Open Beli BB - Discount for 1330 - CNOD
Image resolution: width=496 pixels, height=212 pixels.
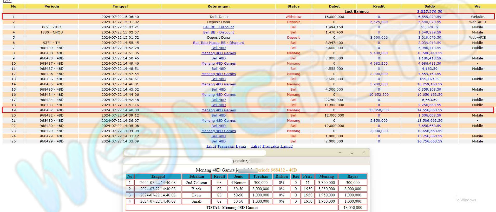pyautogui.click(x=218, y=32)
